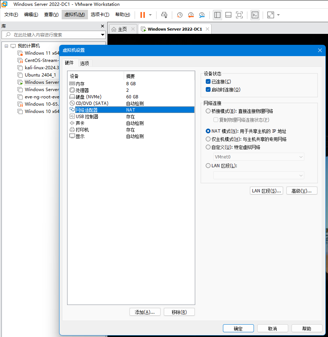Close the Windows Server 2022-DC1 tab
Screen dimensions: 328x337
point(207,29)
